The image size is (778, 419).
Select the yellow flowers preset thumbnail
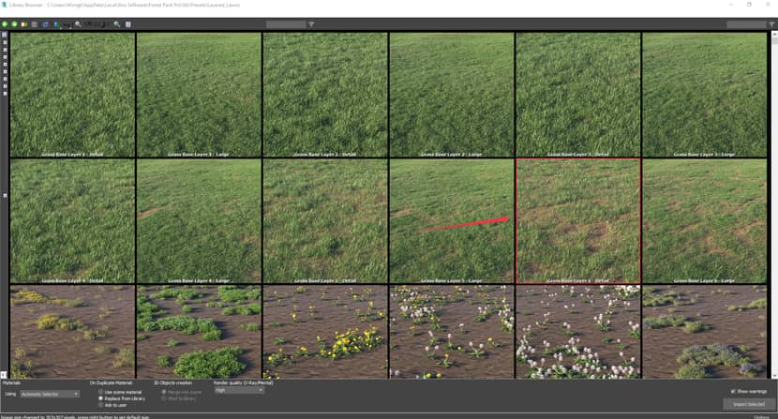(x=324, y=333)
